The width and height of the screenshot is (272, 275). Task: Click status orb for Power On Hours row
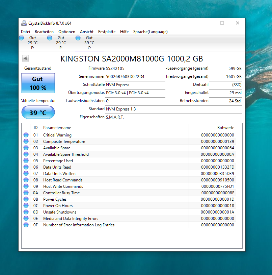(26, 205)
